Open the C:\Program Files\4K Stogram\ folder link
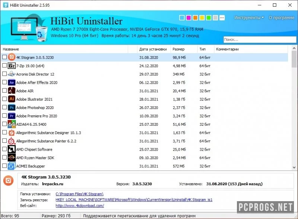Screen dimensions: 298x219 79,194
